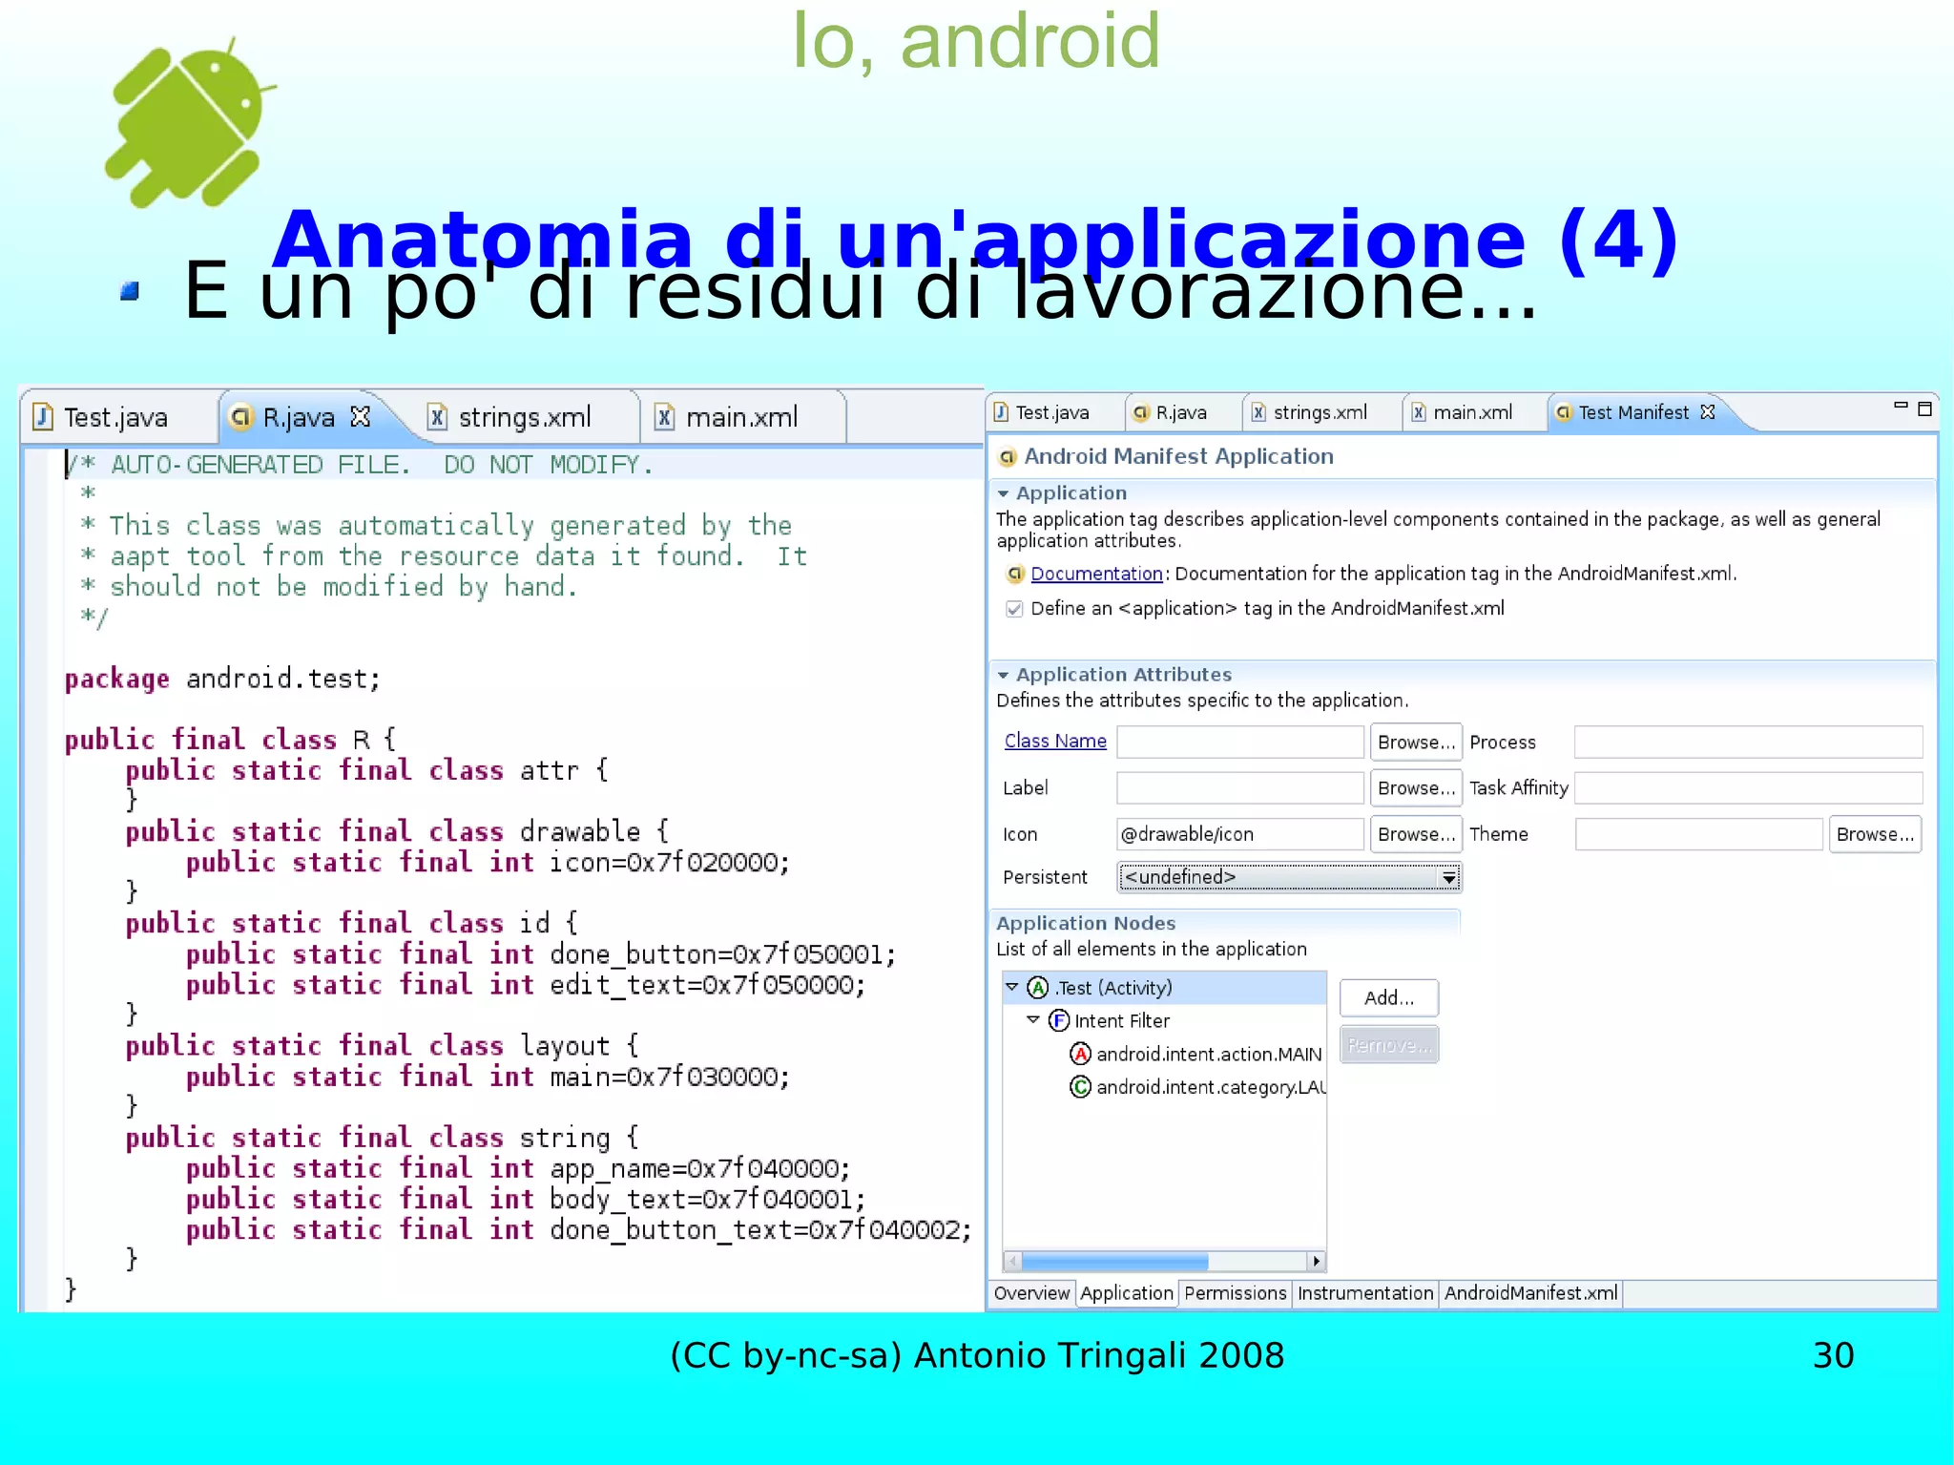This screenshot has width=1954, height=1465.
Task: Focus the Task Affinity input field
Action: 1748,787
